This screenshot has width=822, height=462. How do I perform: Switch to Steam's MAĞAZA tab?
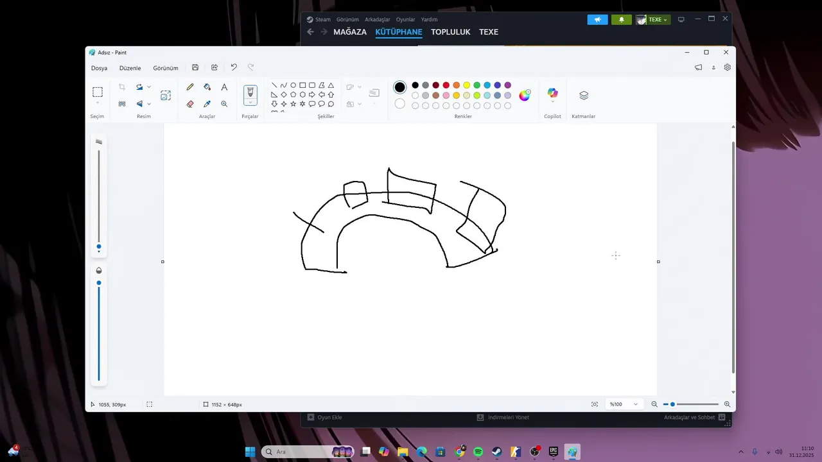pos(350,32)
